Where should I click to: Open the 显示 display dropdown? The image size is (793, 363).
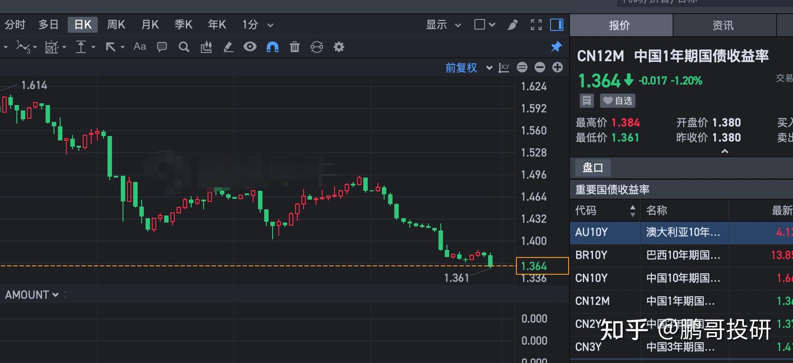coord(444,25)
